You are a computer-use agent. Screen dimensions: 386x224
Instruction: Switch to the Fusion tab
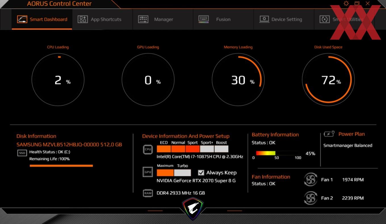tap(223, 19)
